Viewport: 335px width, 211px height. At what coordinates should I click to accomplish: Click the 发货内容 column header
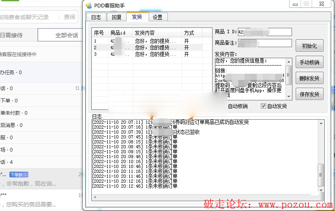coord(157,33)
